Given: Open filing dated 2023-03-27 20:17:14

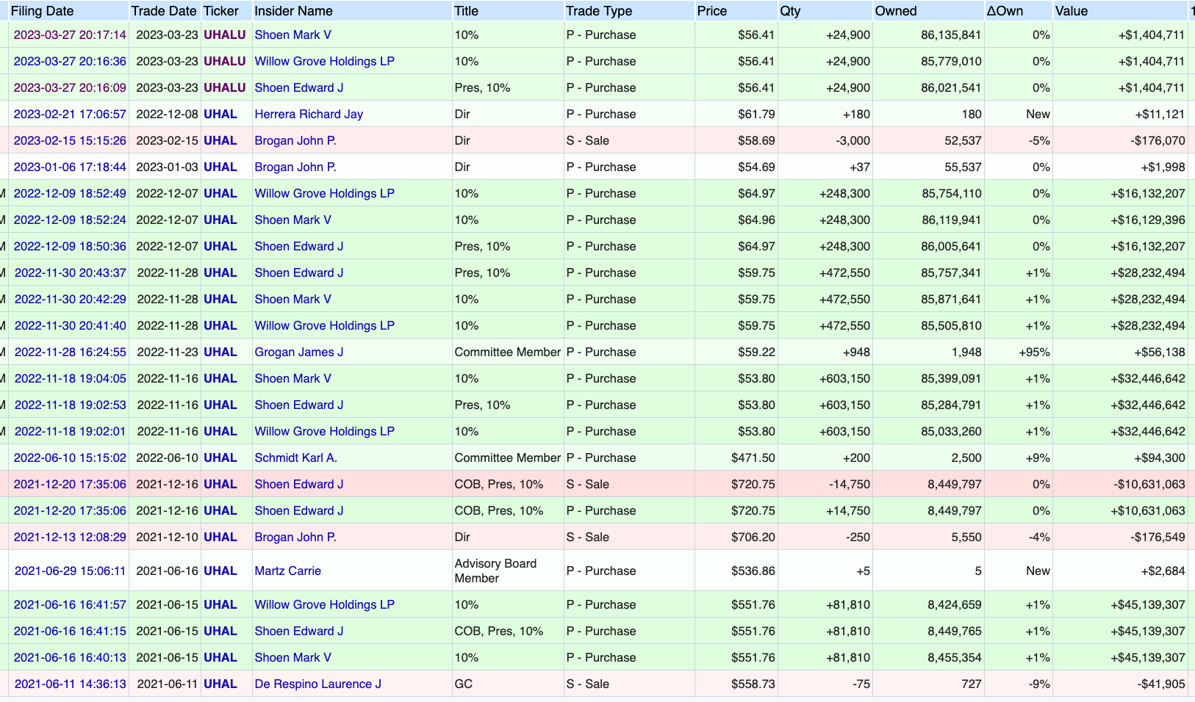Looking at the screenshot, I should coord(70,35).
